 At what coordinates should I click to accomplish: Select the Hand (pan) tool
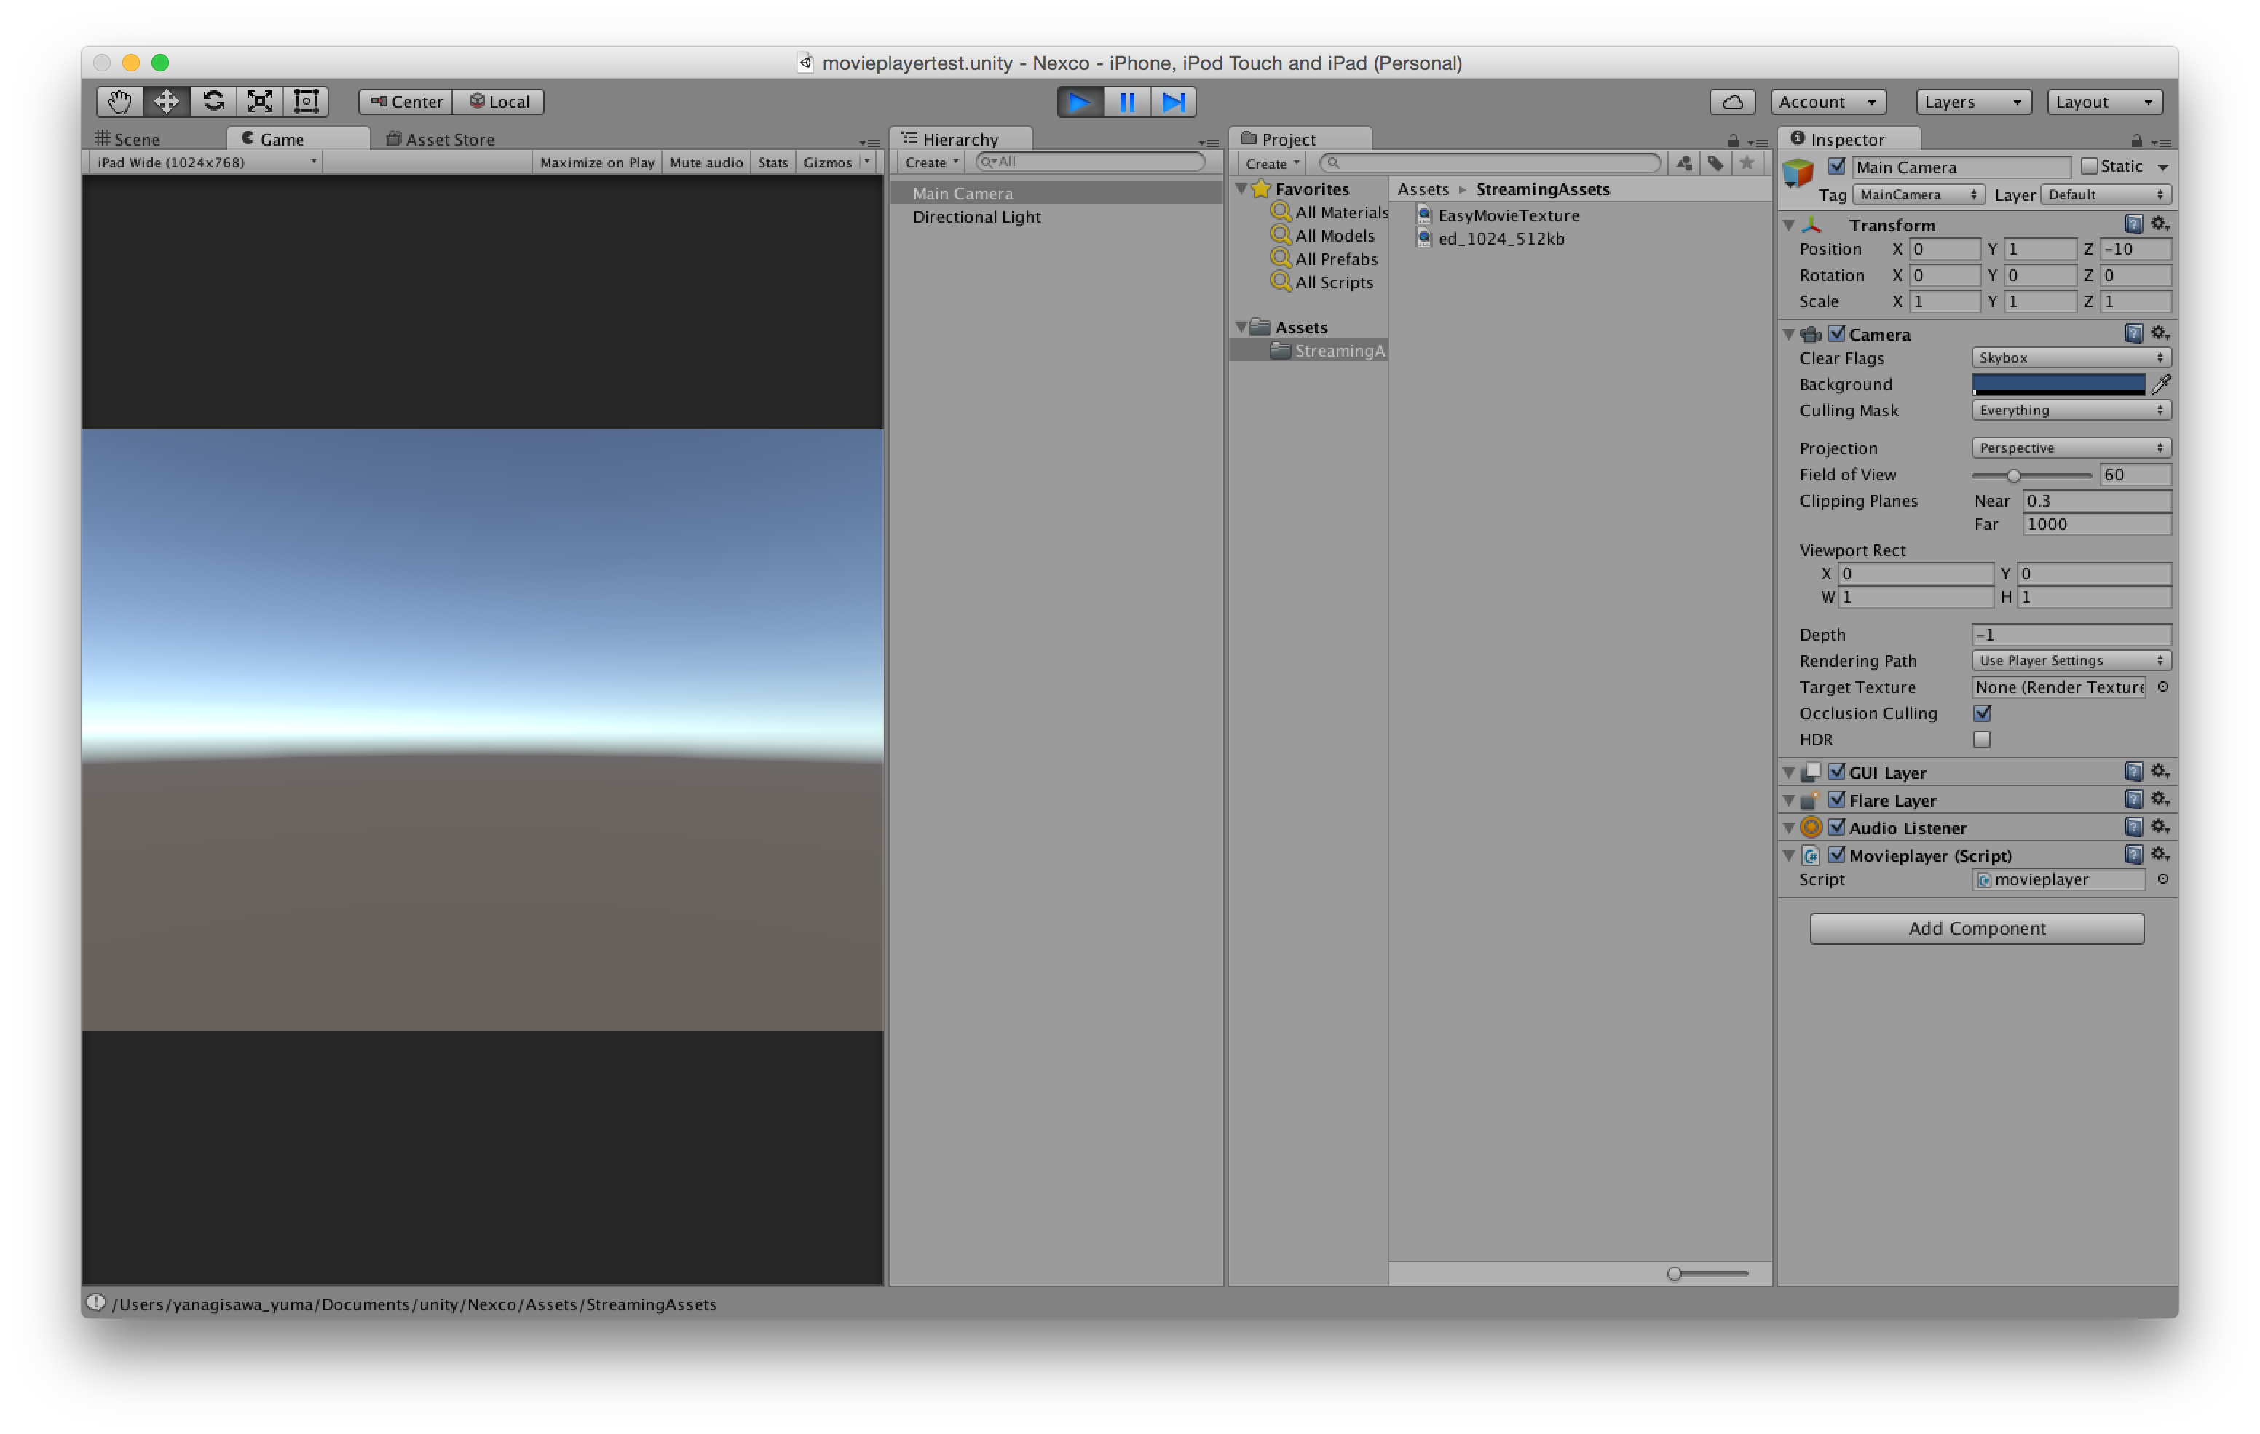(x=119, y=101)
